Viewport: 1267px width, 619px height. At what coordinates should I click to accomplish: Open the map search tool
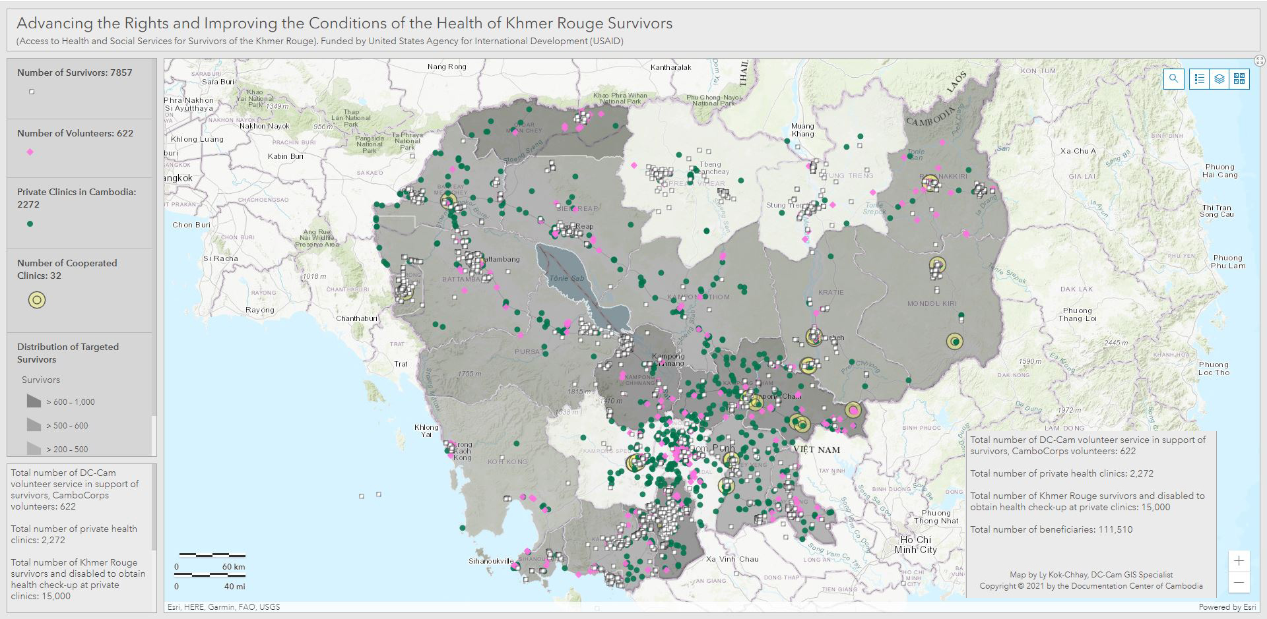tap(1173, 78)
